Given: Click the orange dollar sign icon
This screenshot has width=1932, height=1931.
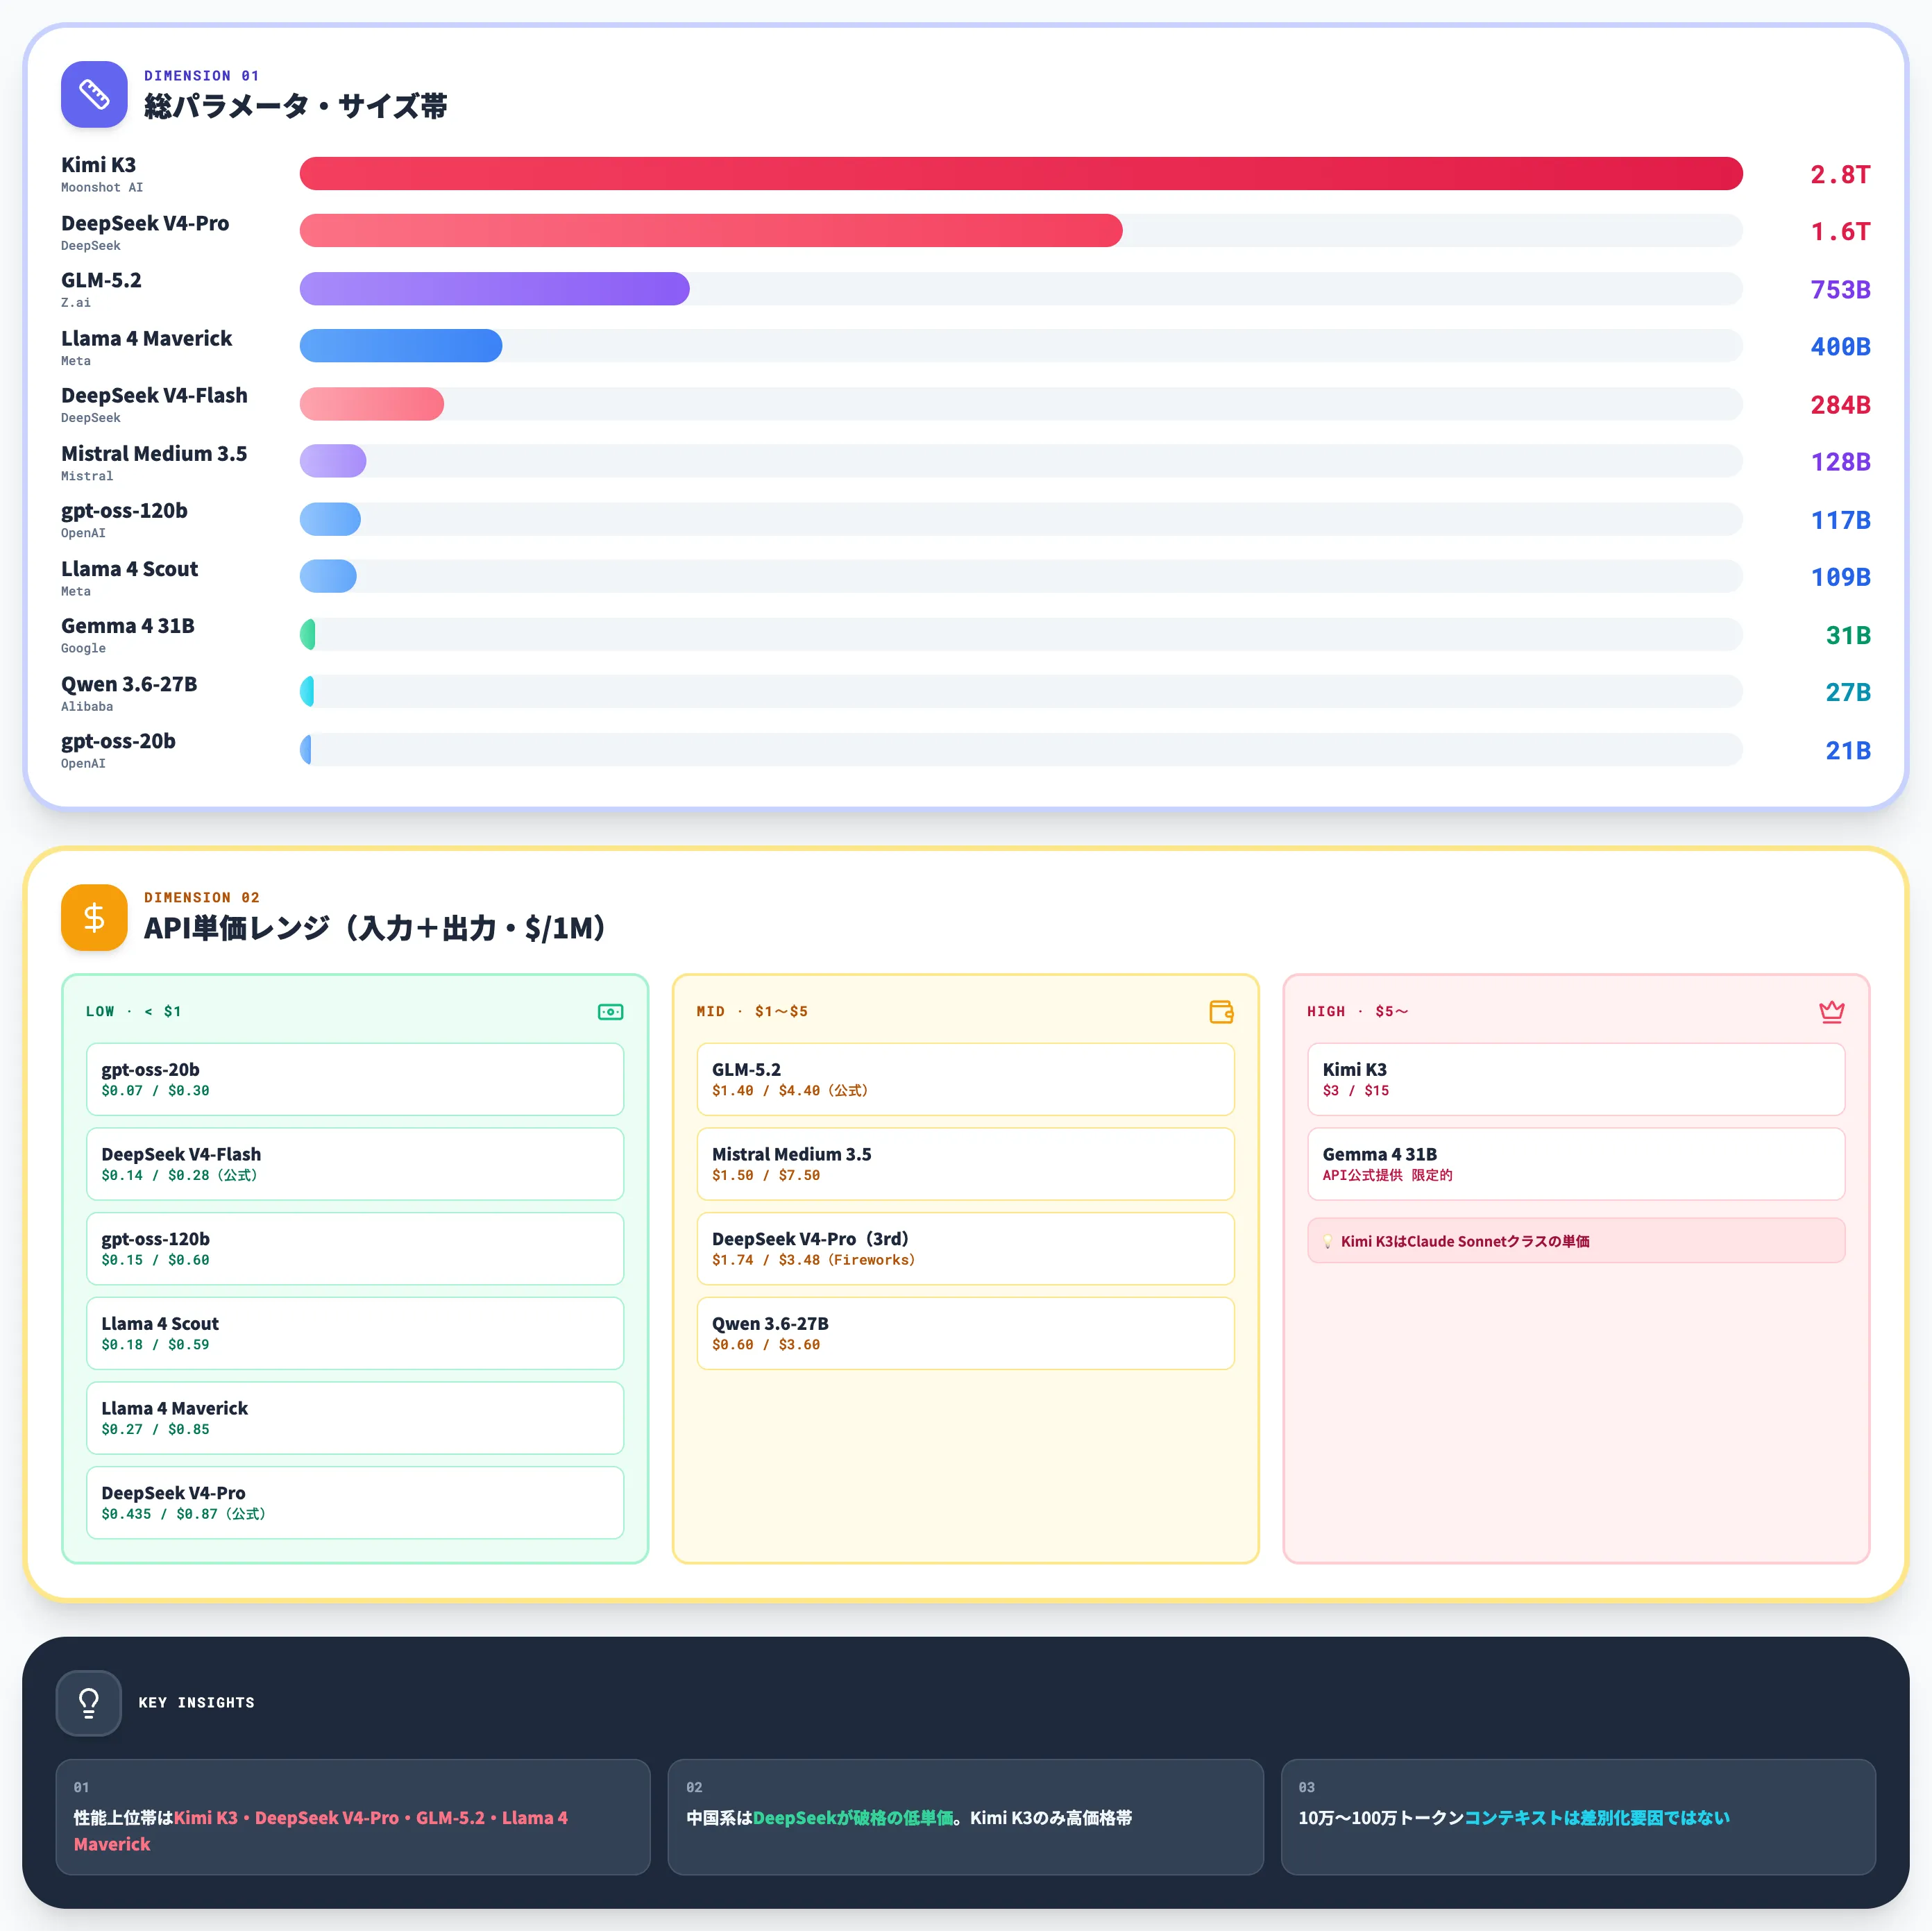Looking at the screenshot, I should (x=94, y=917).
